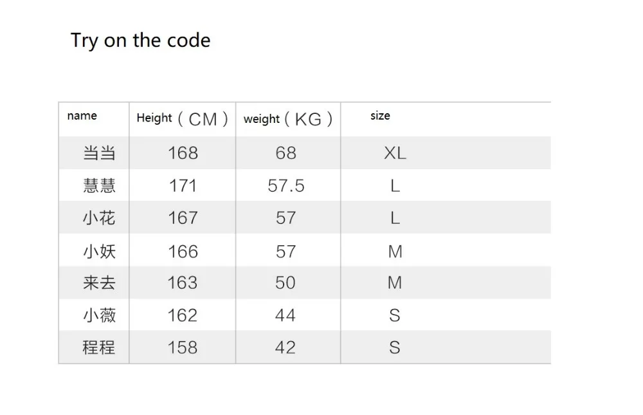Click the height value 167
This screenshot has width=643, height=415.
point(183,217)
